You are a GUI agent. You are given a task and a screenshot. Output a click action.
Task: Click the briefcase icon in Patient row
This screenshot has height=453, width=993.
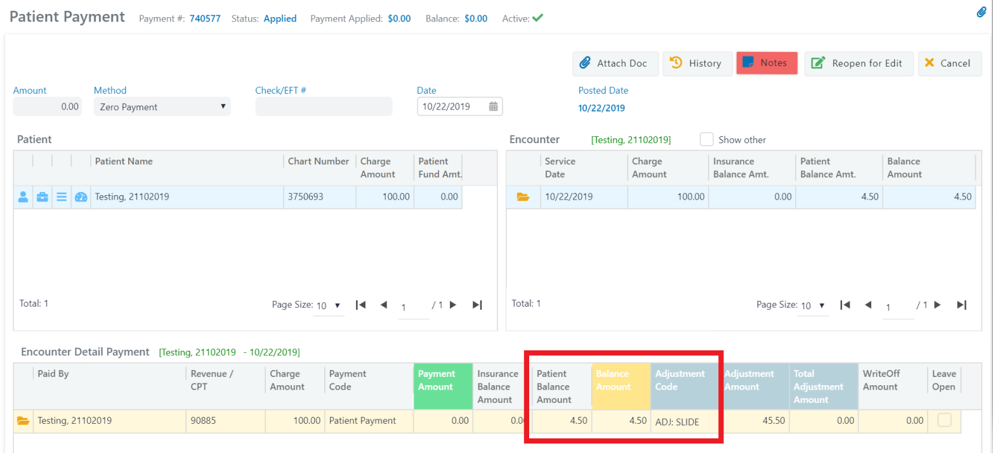click(x=42, y=197)
